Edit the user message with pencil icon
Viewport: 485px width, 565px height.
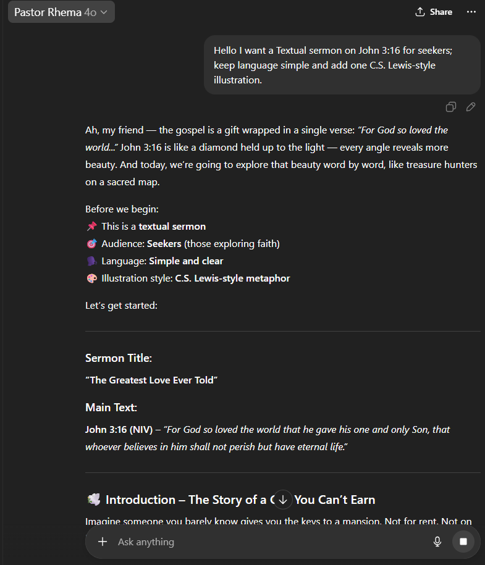pos(471,107)
